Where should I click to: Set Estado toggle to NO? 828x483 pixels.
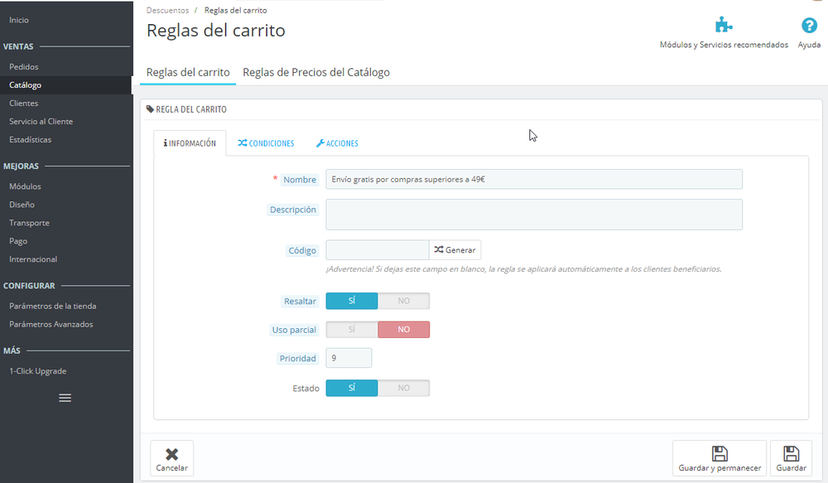coord(403,388)
